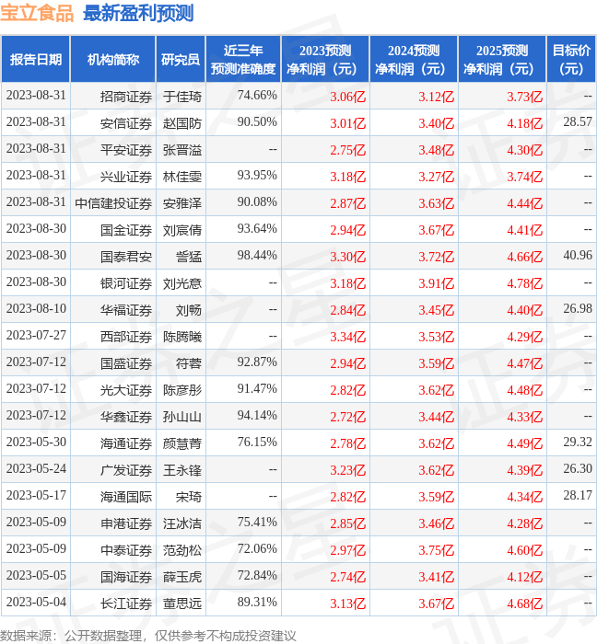This screenshot has width=597, height=644.
Task: Click accuracy value 74.66%
Action: pyautogui.click(x=257, y=96)
